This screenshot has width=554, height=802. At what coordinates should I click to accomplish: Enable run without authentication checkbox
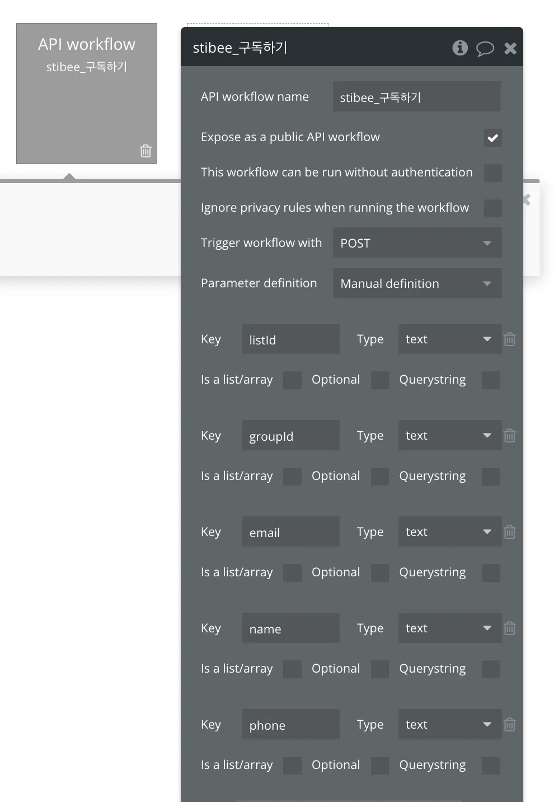492,173
